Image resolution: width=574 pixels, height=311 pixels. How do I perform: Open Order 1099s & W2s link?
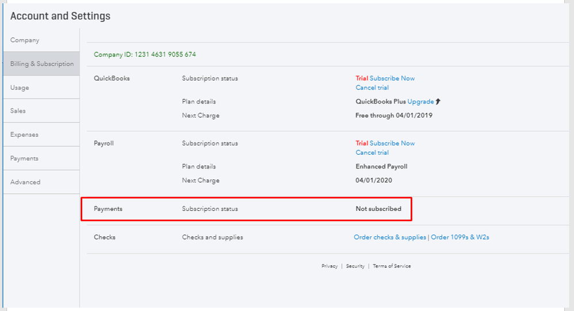pyautogui.click(x=460, y=237)
